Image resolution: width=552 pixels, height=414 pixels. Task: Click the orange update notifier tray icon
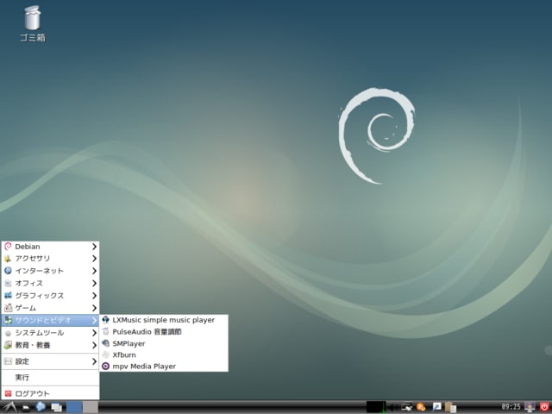(421, 407)
